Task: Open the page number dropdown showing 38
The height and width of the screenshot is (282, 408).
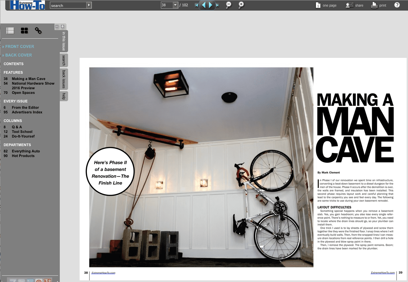Action: pos(175,5)
